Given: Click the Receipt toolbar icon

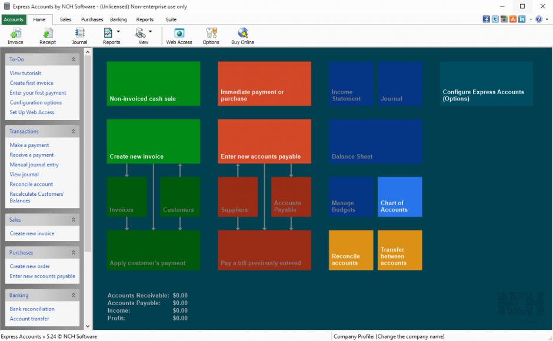Looking at the screenshot, I should tap(48, 36).
